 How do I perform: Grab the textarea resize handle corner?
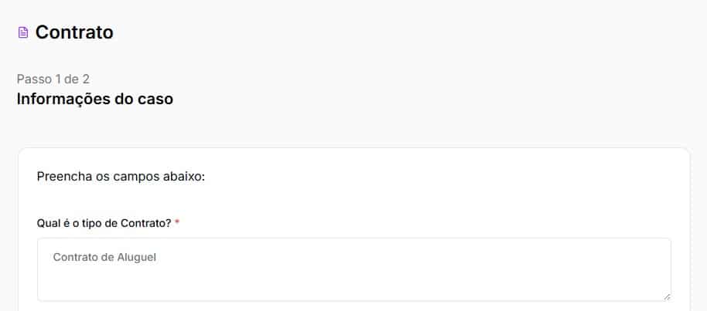pyautogui.click(x=666, y=296)
